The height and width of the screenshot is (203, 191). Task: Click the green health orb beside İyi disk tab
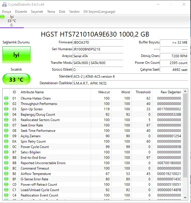[2, 17]
